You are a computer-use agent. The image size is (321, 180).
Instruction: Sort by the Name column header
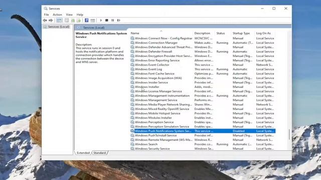pyautogui.click(x=161, y=33)
